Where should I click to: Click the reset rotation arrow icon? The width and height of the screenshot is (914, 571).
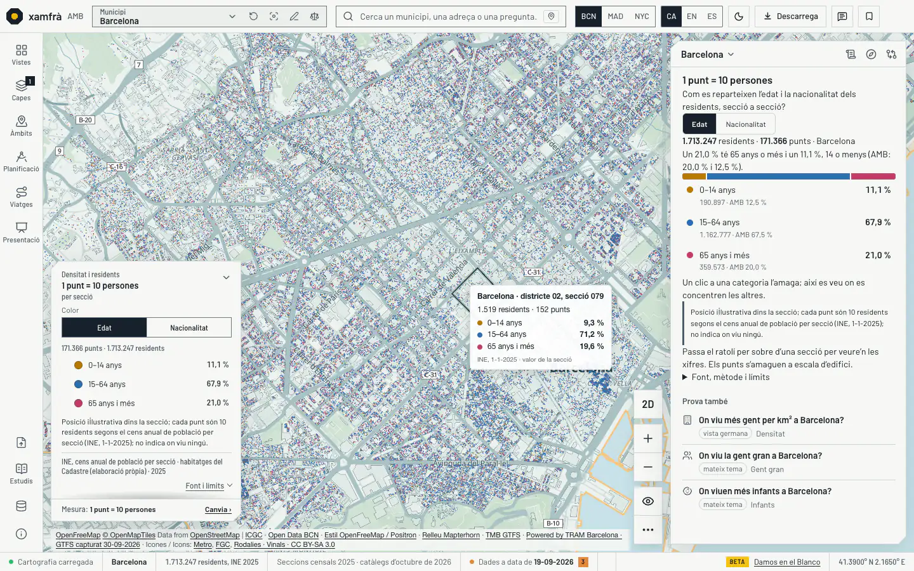click(x=253, y=16)
